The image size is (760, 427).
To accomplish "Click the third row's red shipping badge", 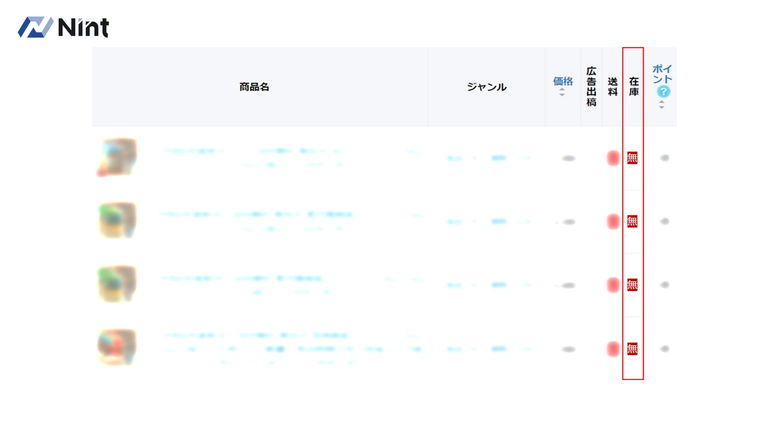I will coord(613,285).
